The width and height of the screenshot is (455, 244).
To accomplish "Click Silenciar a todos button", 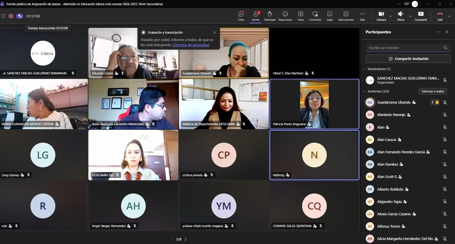I will coord(433,91).
